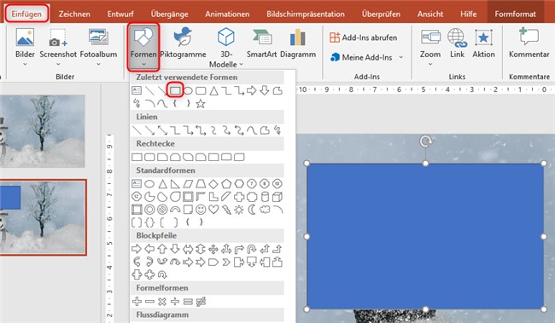Switch to the Formformat tab
This screenshot has width=555, height=323.
click(x=515, y=14)
